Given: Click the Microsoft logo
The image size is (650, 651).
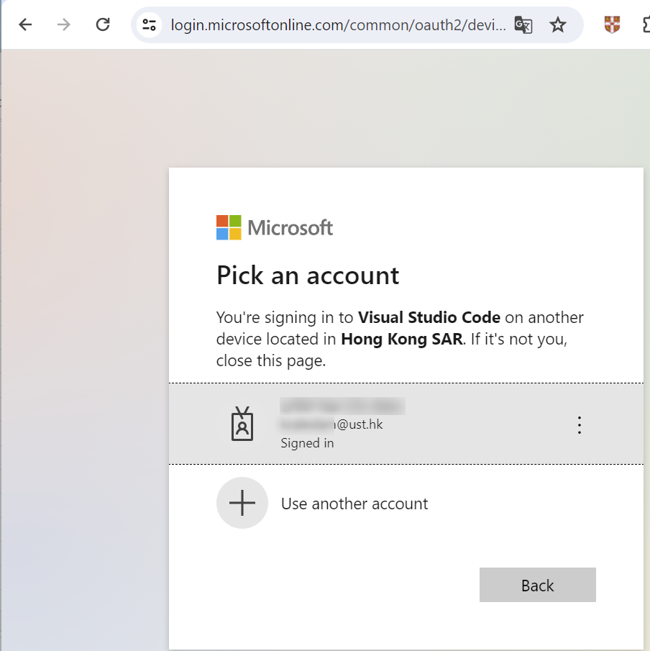Looking at the screenshot, I should click(x=275, y=227).
